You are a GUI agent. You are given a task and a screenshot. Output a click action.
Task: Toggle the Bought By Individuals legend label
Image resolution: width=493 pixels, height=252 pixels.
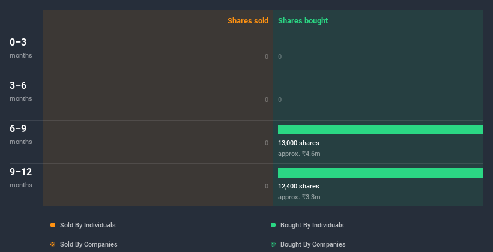click(312, 225)
